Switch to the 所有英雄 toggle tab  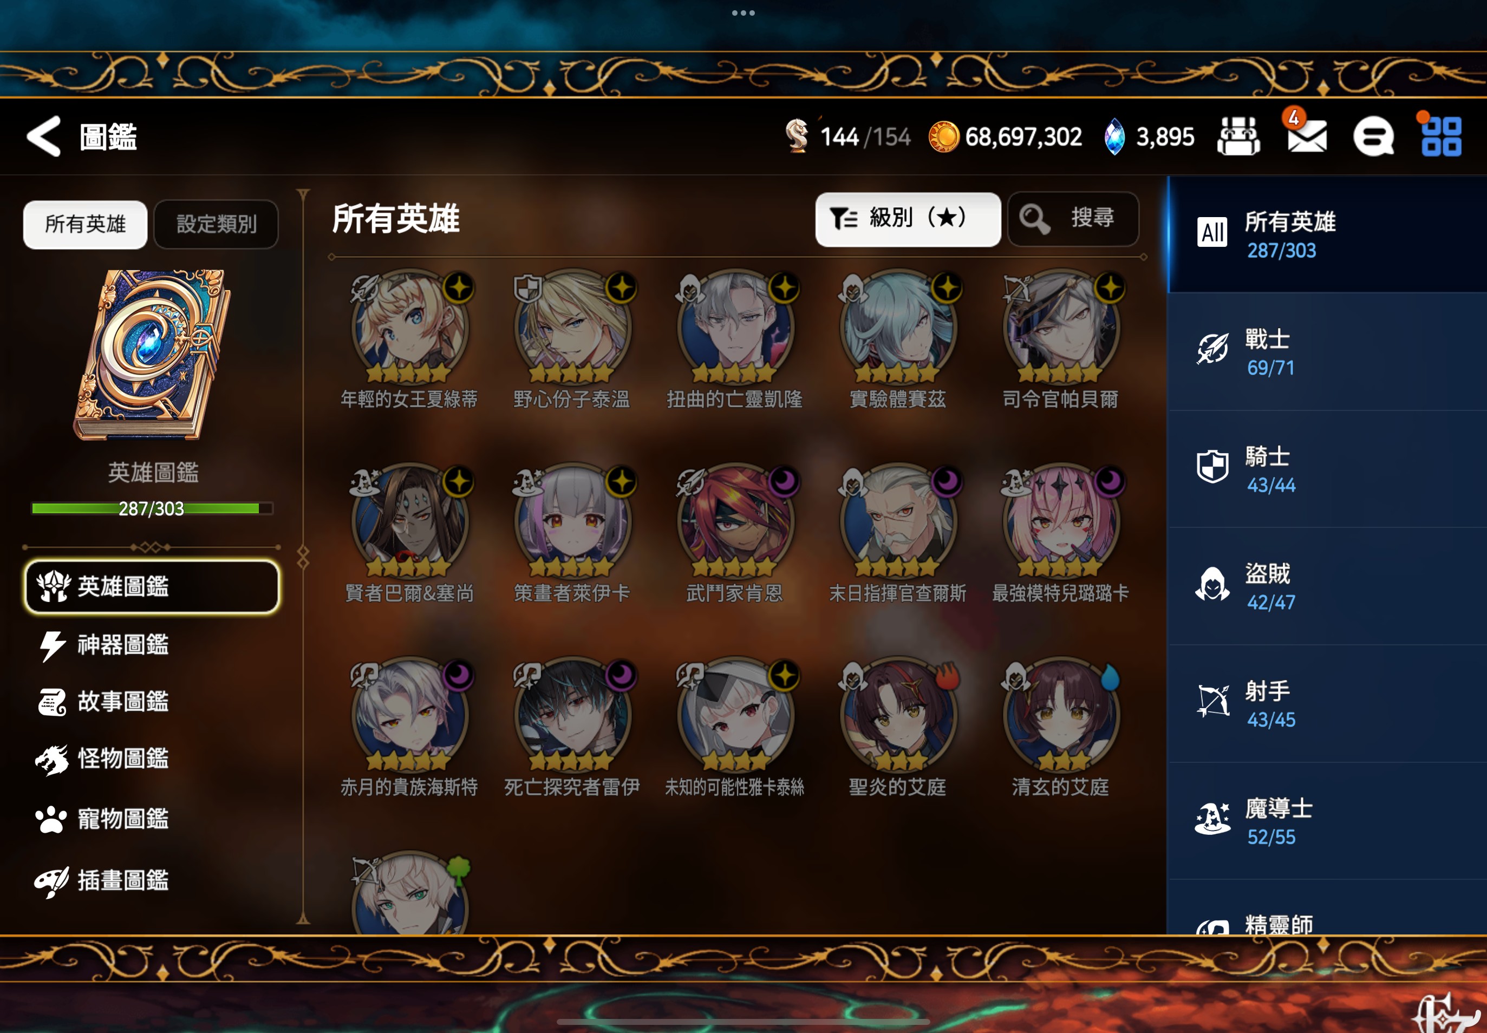point(86,224)
